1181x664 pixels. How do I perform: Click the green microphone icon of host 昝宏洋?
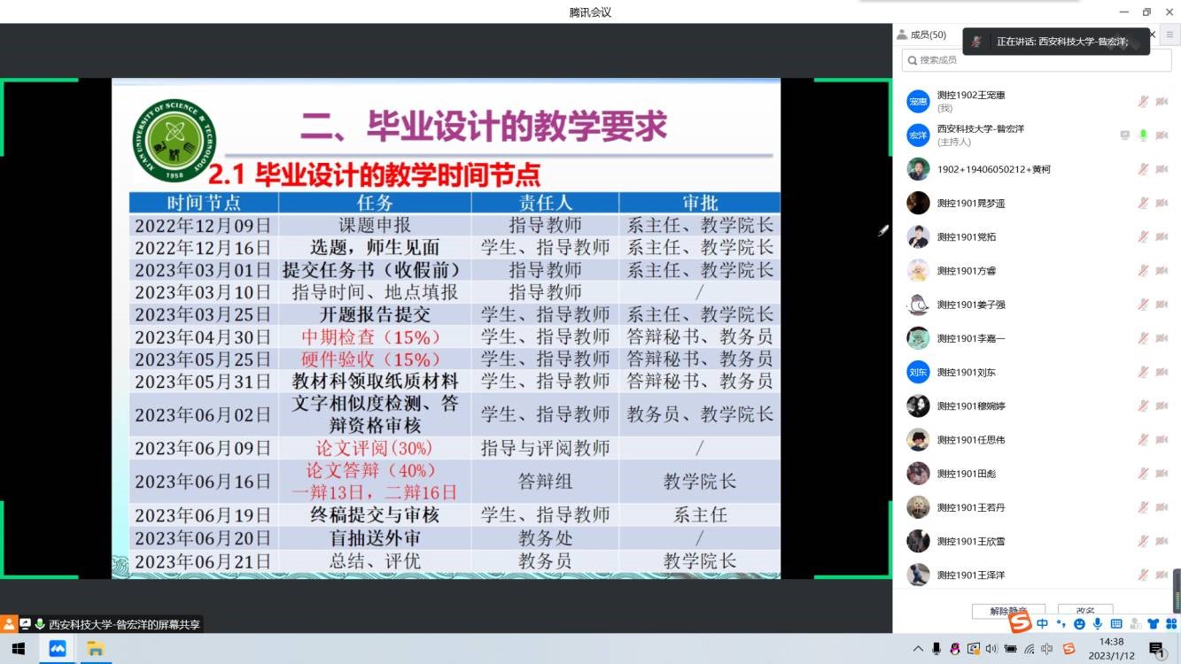[x=1143, y=135]
